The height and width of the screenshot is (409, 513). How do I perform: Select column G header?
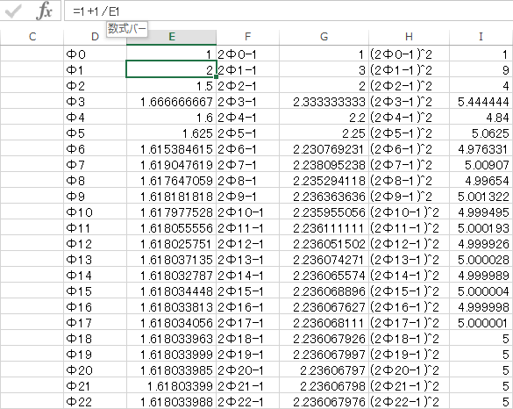tap(324, 37)
